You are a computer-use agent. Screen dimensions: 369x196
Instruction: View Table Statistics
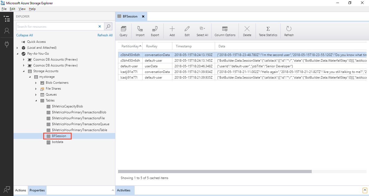(268, 31)
